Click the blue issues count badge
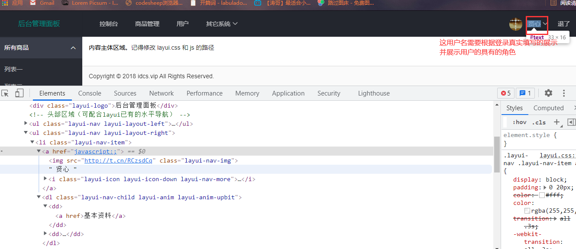The height and width of the screenshot is (249, 576). tap(525, 93)
